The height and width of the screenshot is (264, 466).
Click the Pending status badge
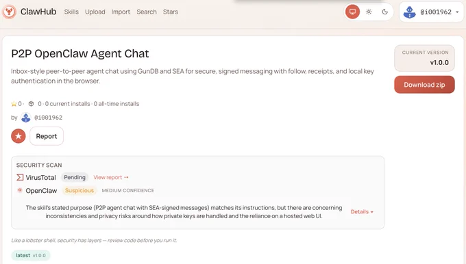click(75, 177)
